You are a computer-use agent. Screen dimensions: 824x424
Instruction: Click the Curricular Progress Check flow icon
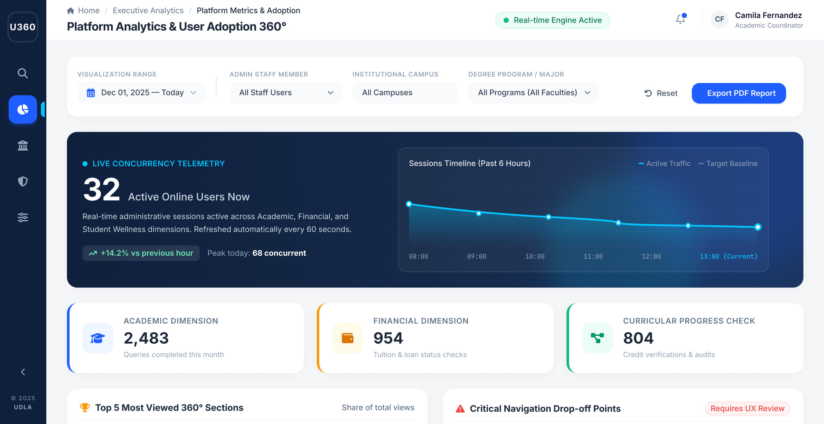tap(597, 338)
